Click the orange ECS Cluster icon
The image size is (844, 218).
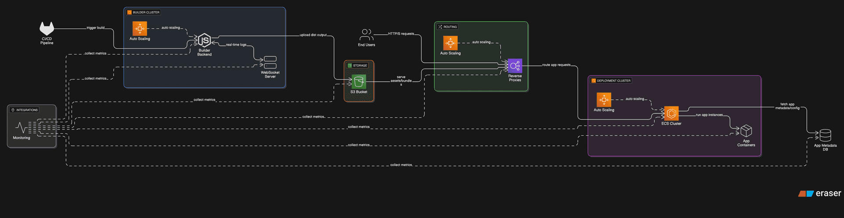pyautogui.click(x=671, y=113)
